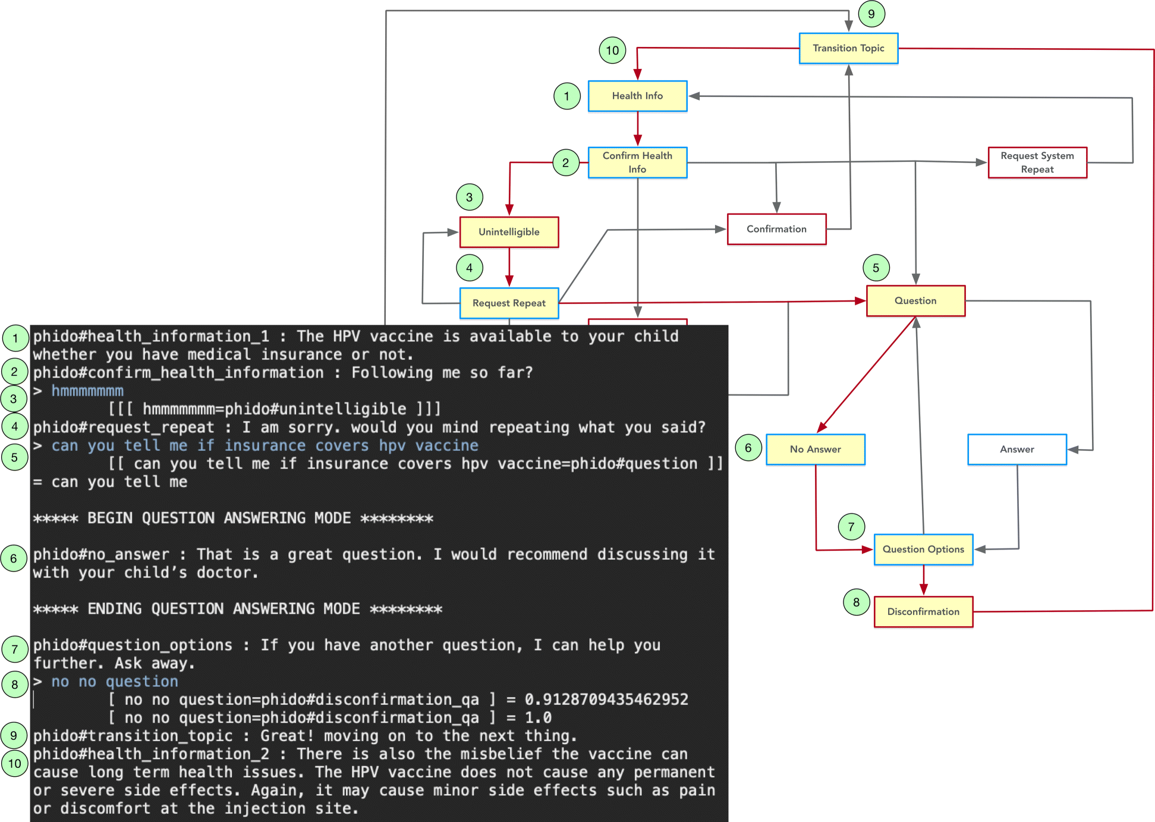1155x822 pixels.
Task: Select the Answer box
Action: pyautogui.click(x=1016, y=449)
